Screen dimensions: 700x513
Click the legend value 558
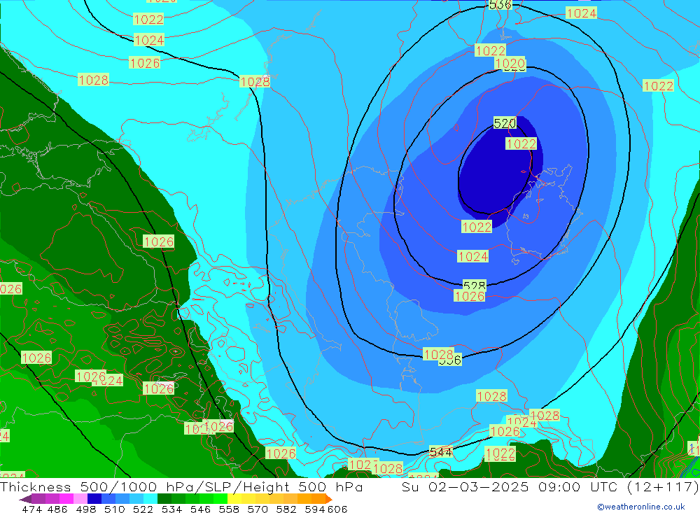click(229, 509)
